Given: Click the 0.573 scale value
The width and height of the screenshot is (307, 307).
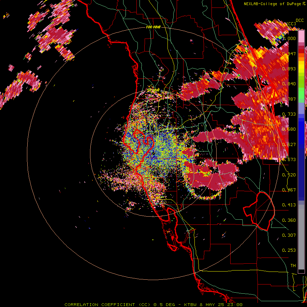Looking at the screenshot, I should [289, 160].
